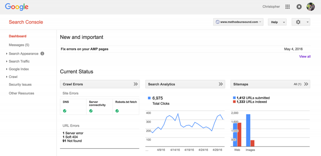
Task: Click the 1,333 URLs indexed text
Action: [252, 102]
